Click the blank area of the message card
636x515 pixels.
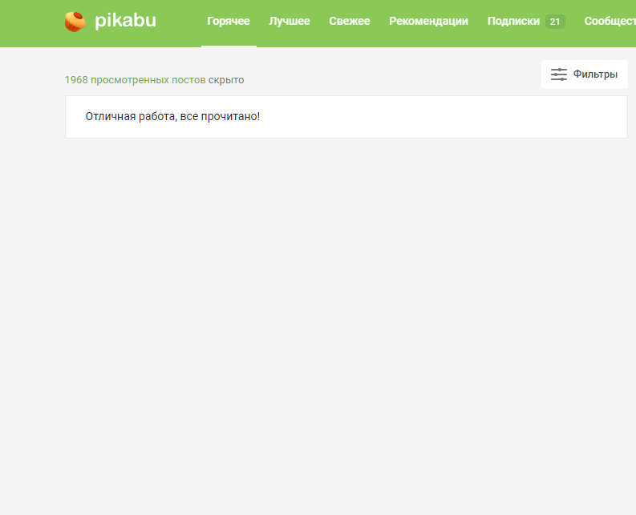(x=442, y=117)
